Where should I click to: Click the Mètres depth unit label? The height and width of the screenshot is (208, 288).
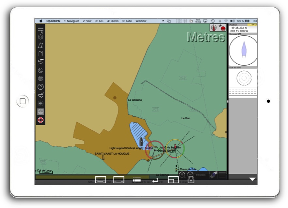coord(206,37)
